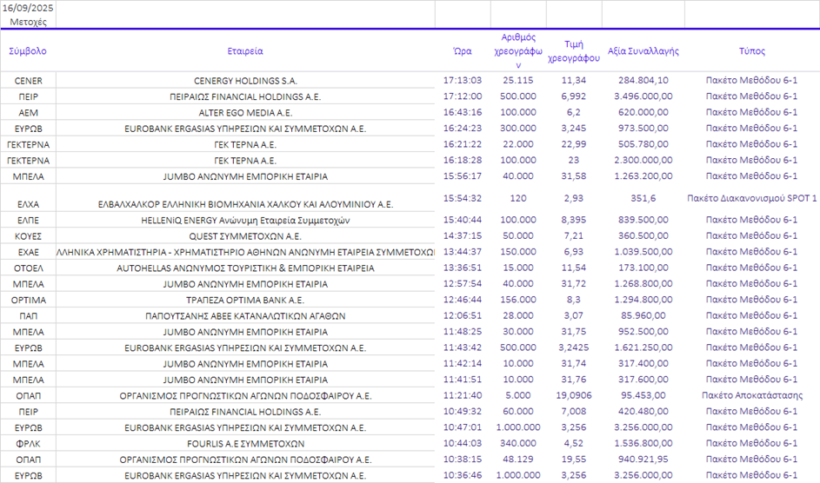The height and width of the screenshot is (483, 820).
Task: Click the Σύμβολο column header
Action: coord(28,51)
